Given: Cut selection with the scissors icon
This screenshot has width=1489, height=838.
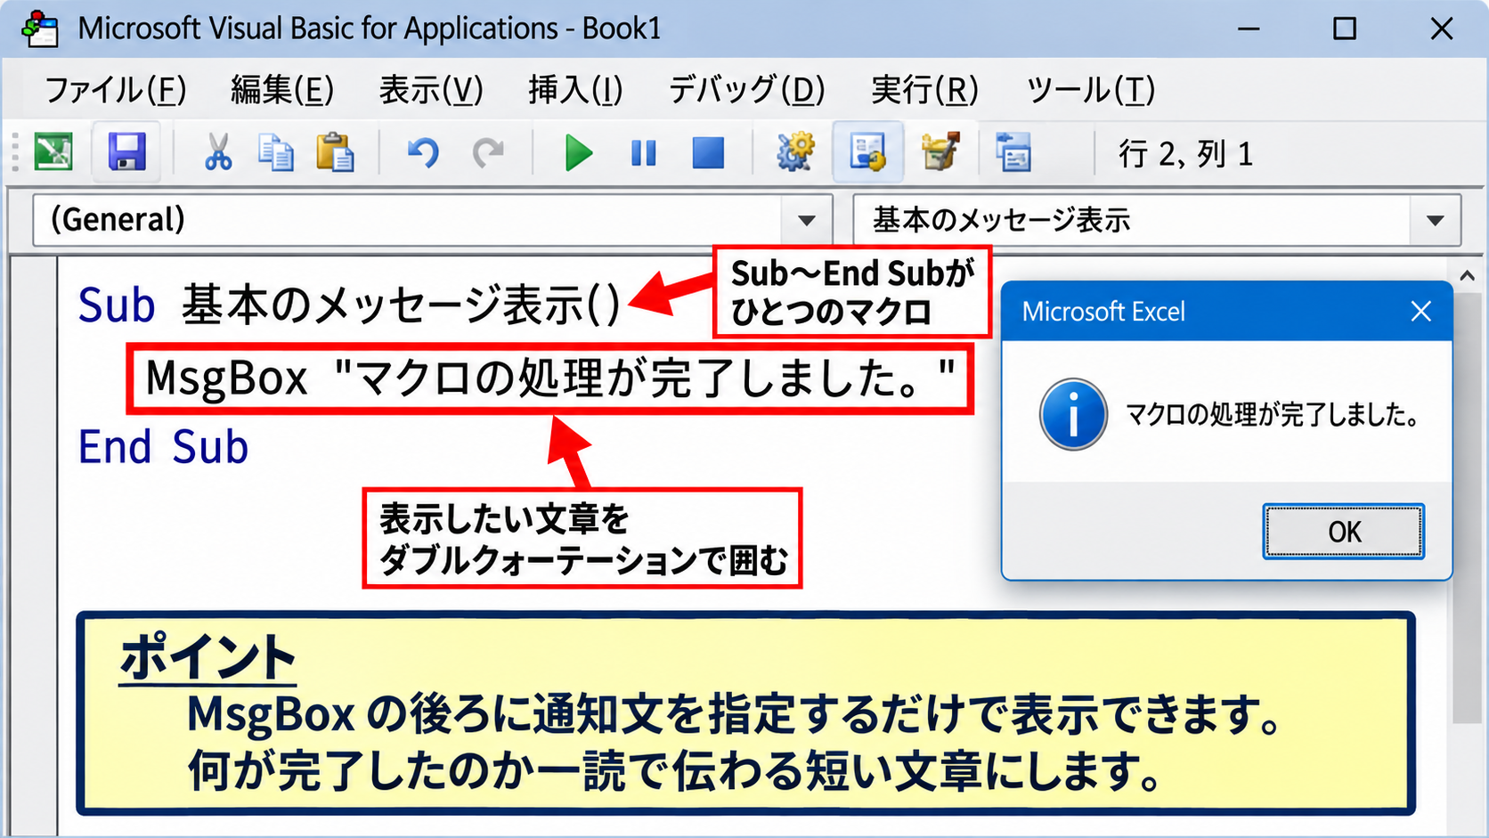Looking at the screenshot, I should click(218, 152).
